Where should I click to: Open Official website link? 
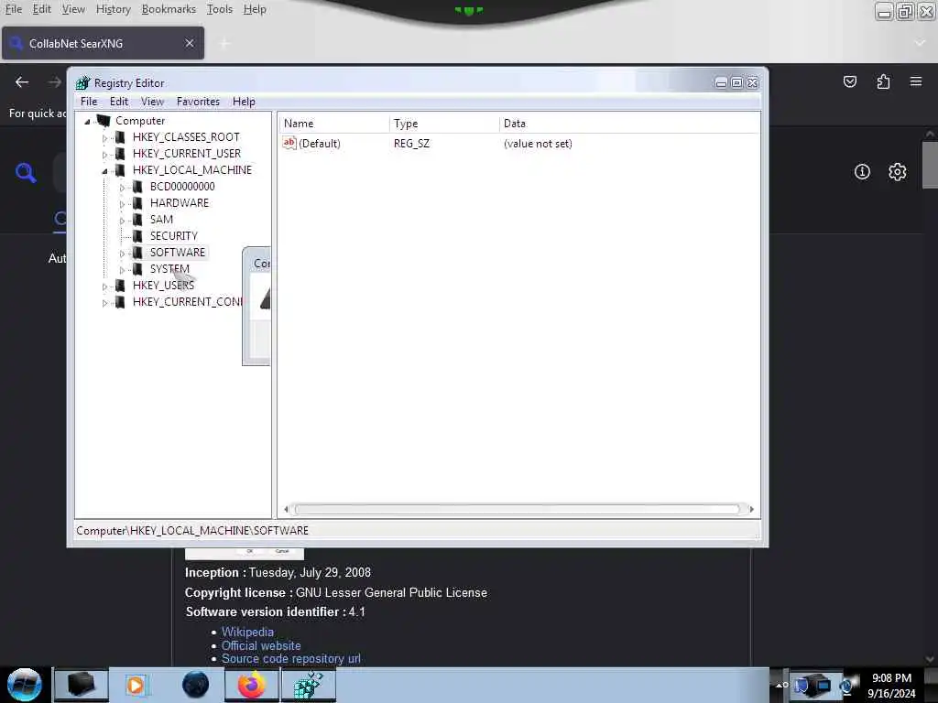pyautogui.click(x=261, y=645)
